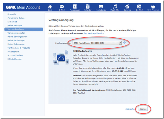Open Tarifwechsel & Produkte in the sidebar
This screenshot has width=164, height=119.
point(19,48)
